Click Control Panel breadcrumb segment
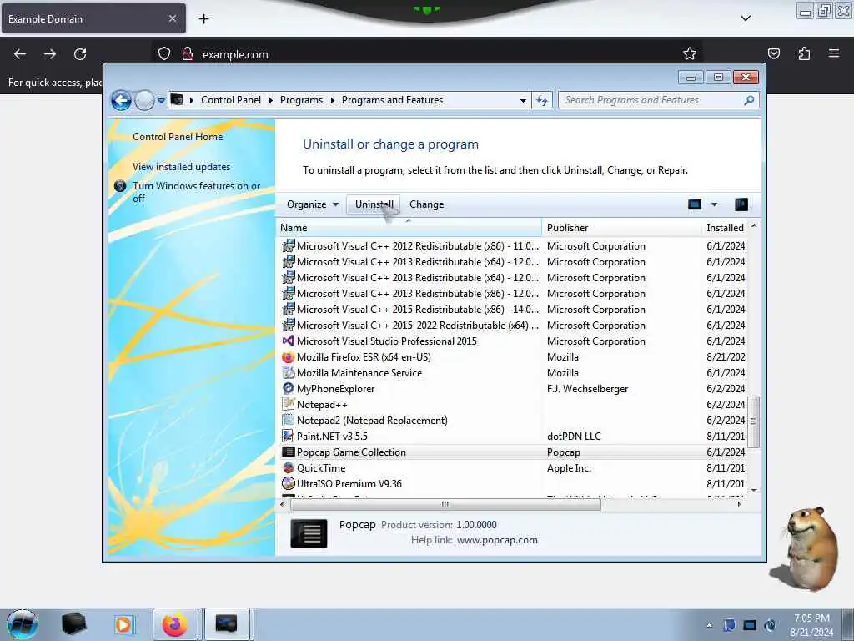The image size is (854, 641). coord(231,100)
